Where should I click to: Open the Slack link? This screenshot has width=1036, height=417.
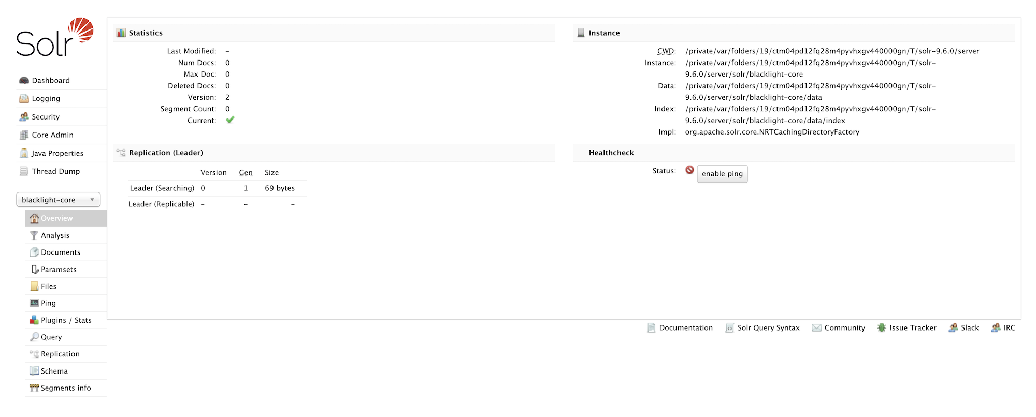coord(970,328)
